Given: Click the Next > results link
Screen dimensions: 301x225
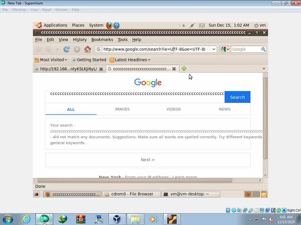Looking at the screenshot, I should click(x=148, y=160).
